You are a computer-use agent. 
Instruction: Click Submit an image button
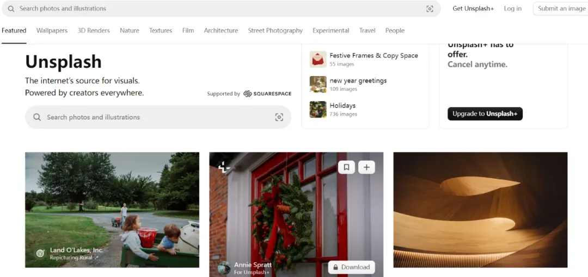coord(561,9)
